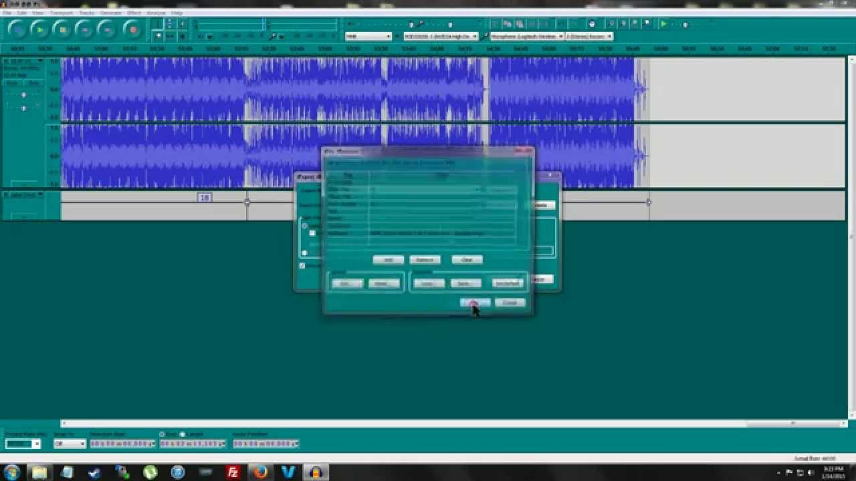The image size is (856, 481).
Task: Click Add button in metadata dialog
Action: (388, 260)
